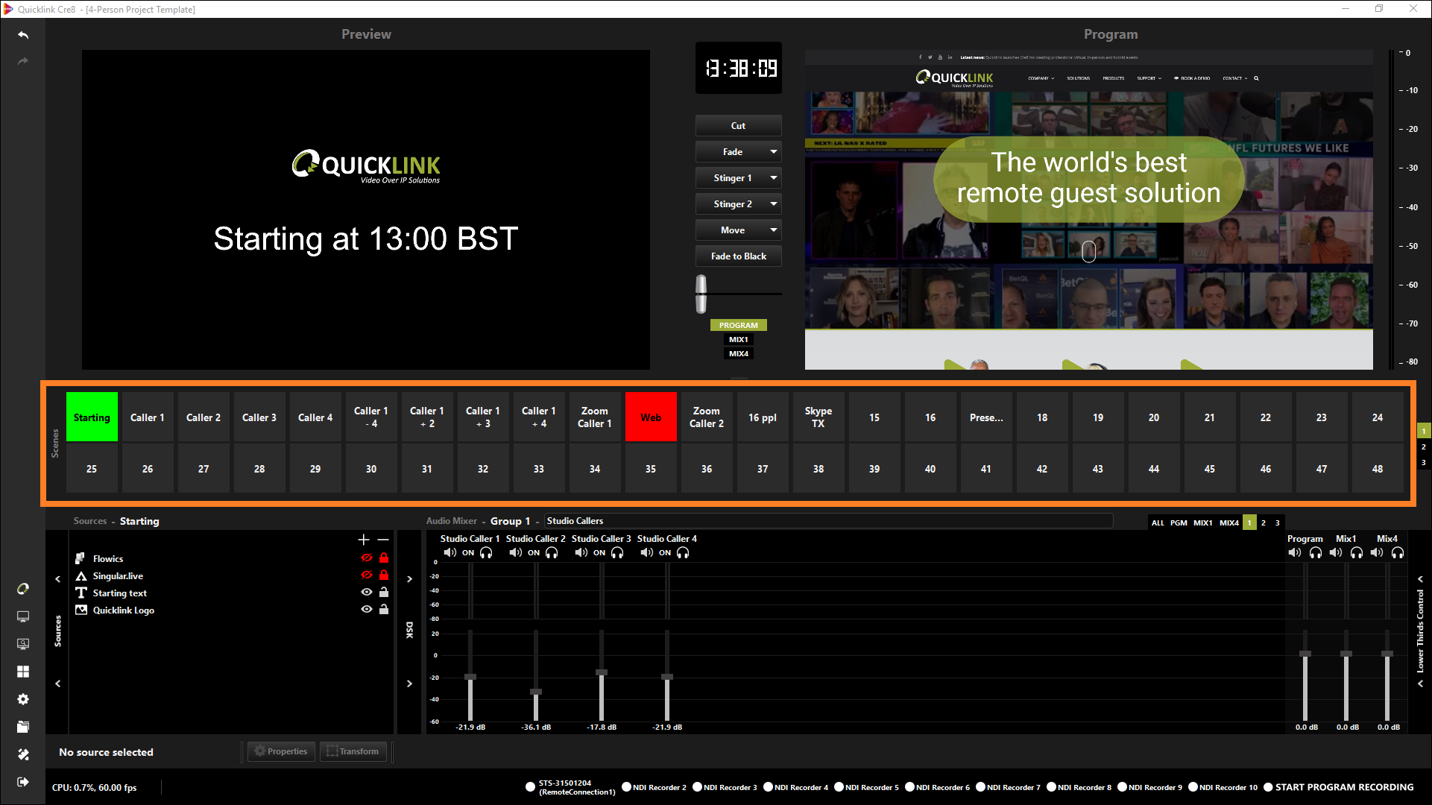Click the project files folder icon
The image size is (1432, 805).
23,727
